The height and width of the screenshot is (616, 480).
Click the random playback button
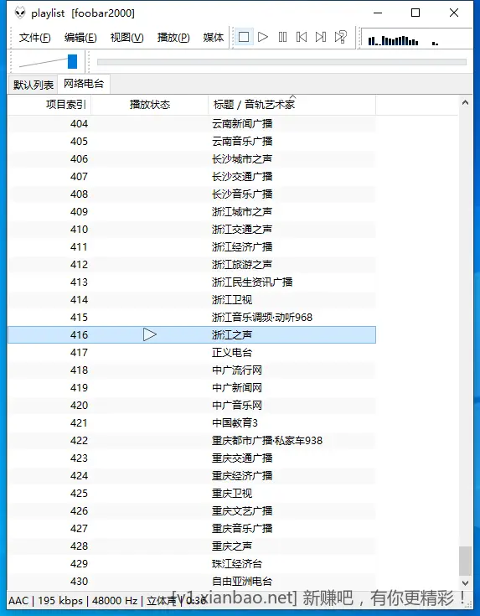pyautogui.click(x=341, y=38)
